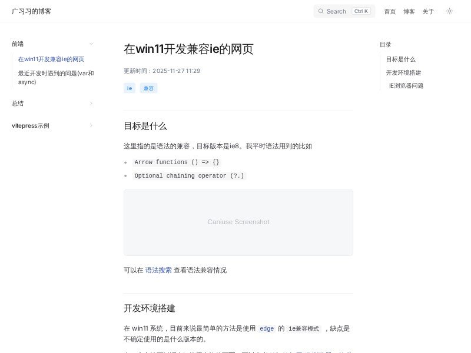The width and height of the screenshot is (471, 353).
Task: Click the Caniuse Screenshot image
Action: click(238, 222)
